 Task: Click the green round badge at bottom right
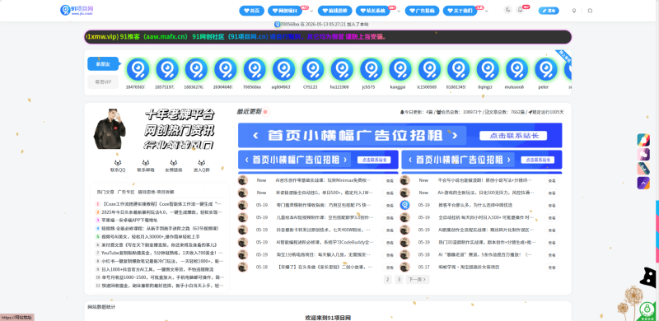click(647, 309)
